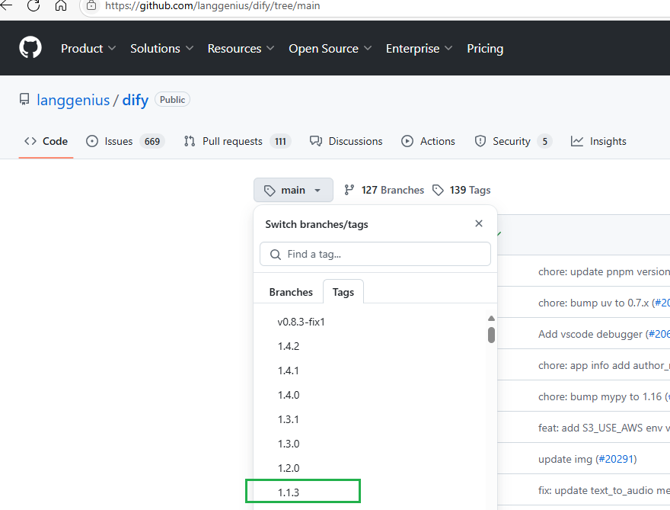Open commit 'chore: update pnpm version'
This screenshot has height=510, width=670.
(604, 271)
